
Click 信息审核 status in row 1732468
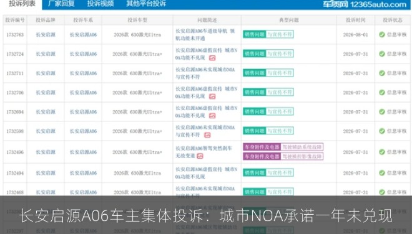pos(396,192)
